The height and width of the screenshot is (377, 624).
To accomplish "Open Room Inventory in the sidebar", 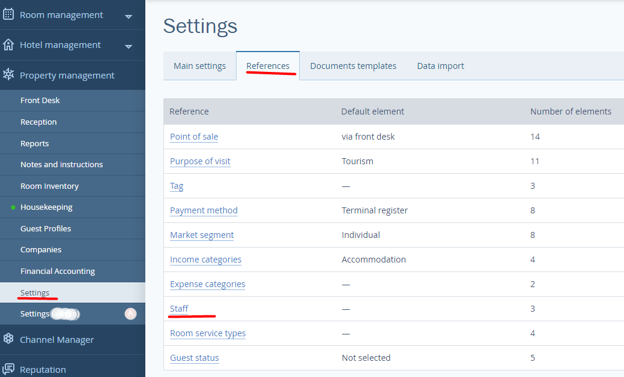I will [x=73, y=186].
